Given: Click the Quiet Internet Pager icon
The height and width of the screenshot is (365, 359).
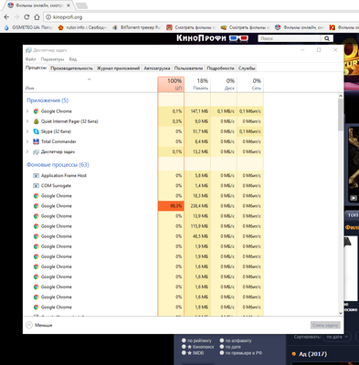Looking at the screenshot, I should point(36,121).
